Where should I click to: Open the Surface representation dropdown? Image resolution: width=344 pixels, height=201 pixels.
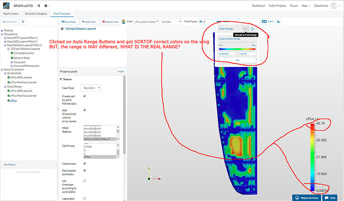(x=171, y=22)
